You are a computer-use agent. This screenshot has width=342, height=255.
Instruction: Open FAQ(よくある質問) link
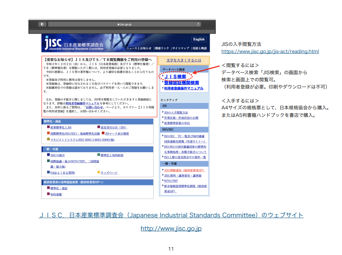tap(63, 173)
